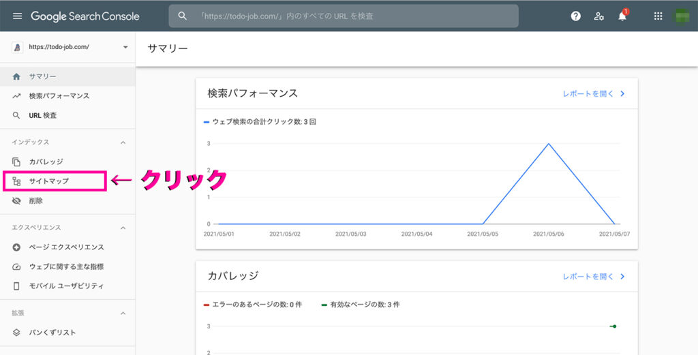Image resolution: width=698 pixels, height=355 pixels.
Task: Click the sitemap tree icon
Action: pyautogui.click(x=16, y=181)
